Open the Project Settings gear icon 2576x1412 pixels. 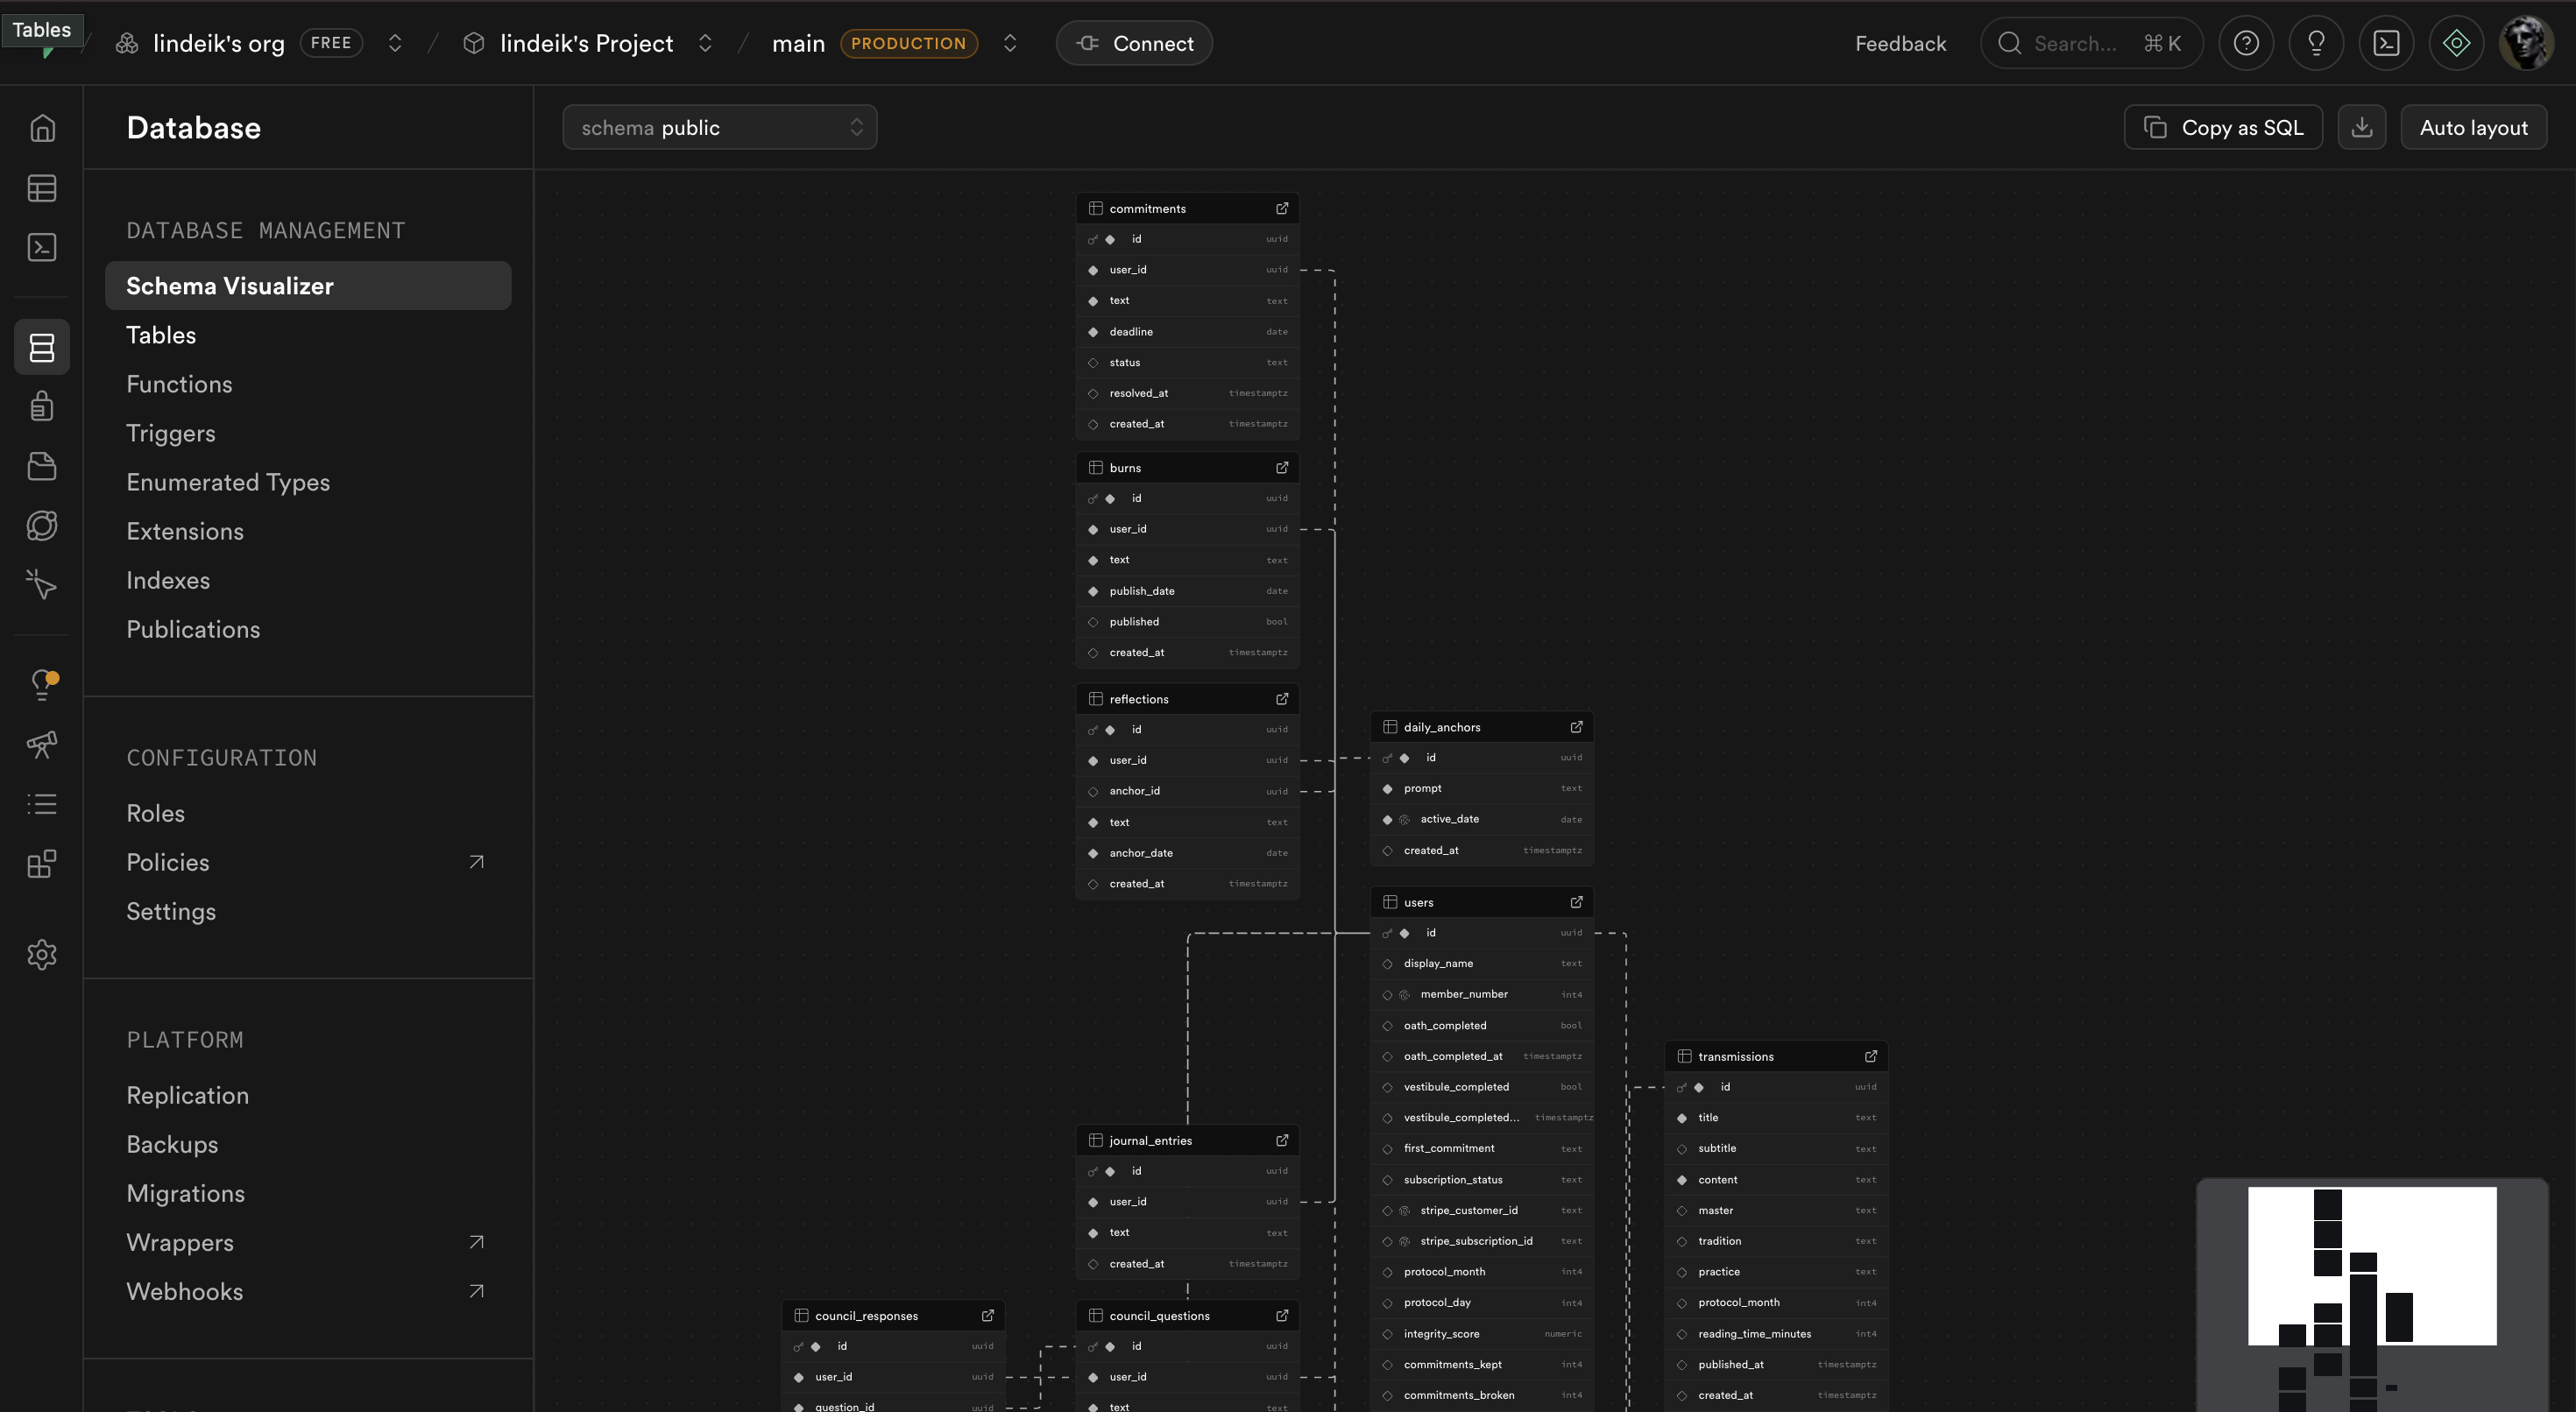point(42,954)
